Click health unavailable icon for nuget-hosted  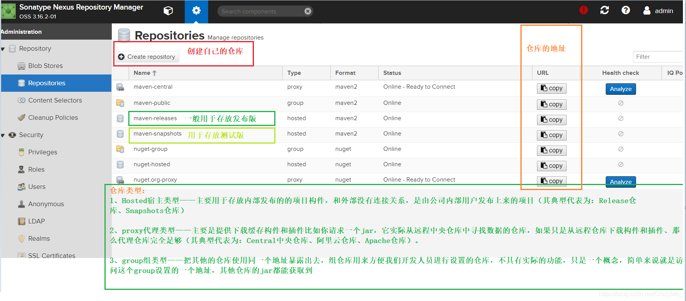point(621,164)
